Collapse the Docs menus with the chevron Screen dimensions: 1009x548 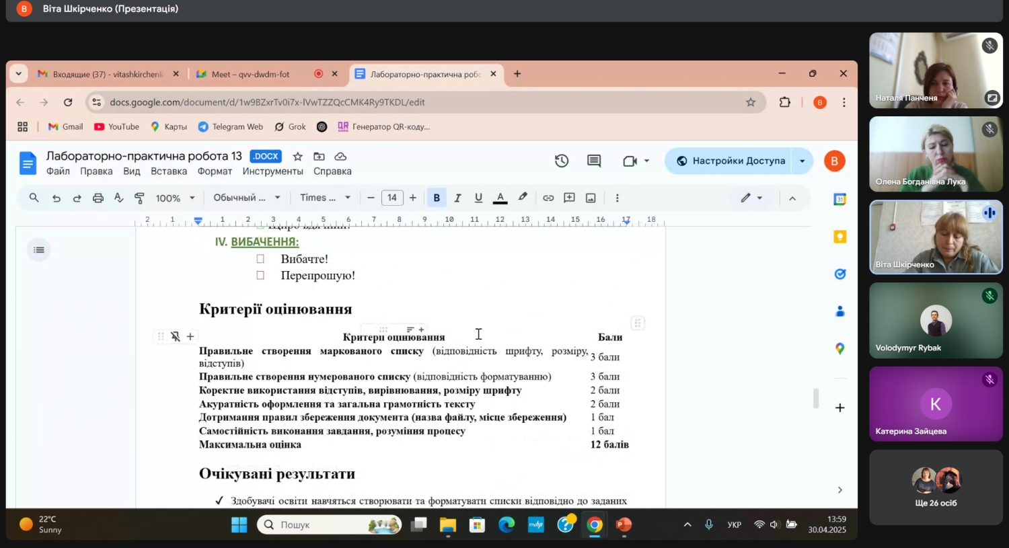[792, 198]
